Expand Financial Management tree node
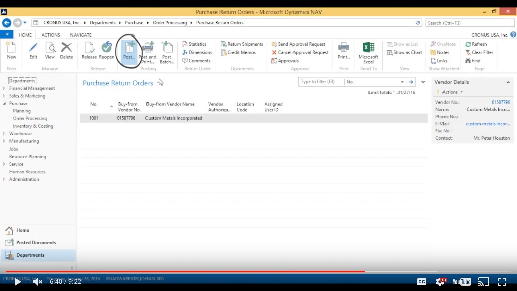The width and height of the screenshot is (517, 291). coord(4,88)
